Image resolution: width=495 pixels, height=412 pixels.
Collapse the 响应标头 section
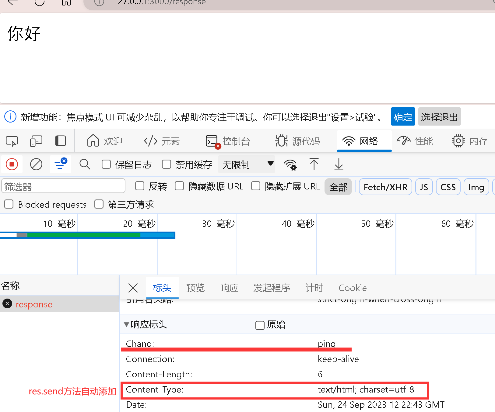pos(126,324)
